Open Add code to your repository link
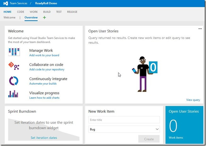 pos(47,70)
